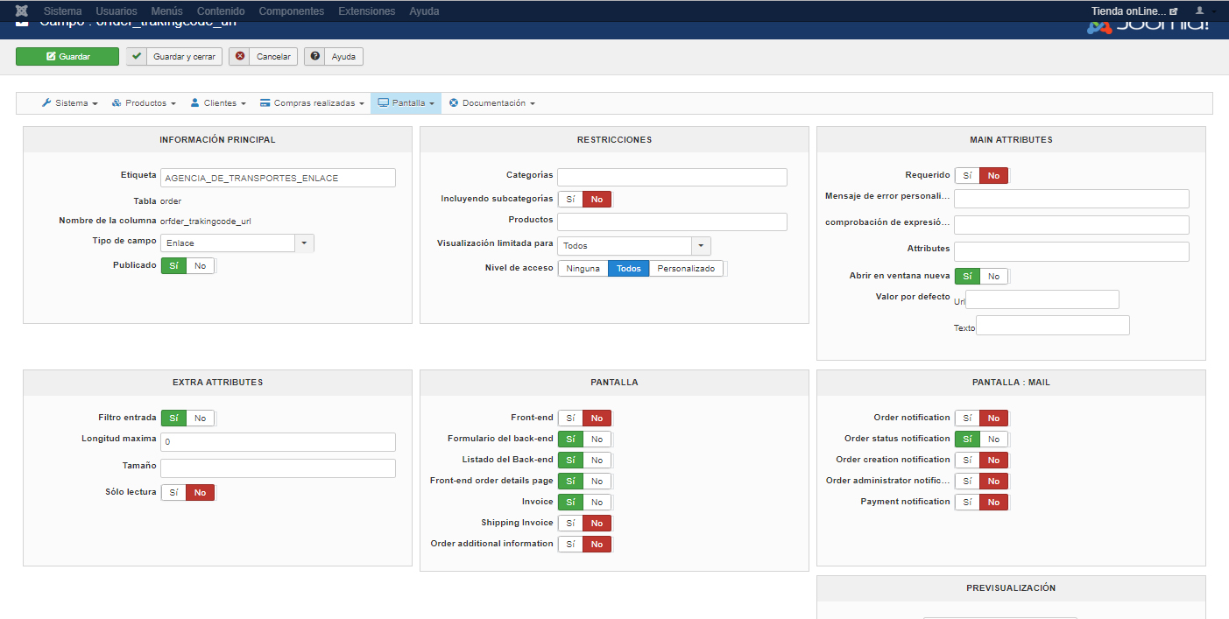Click the checkmark icon on Guardar y cerrar

point(136,56)
